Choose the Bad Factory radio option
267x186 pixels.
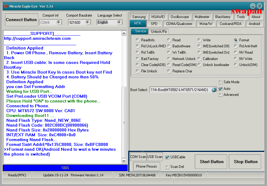(x=138, y=59)
